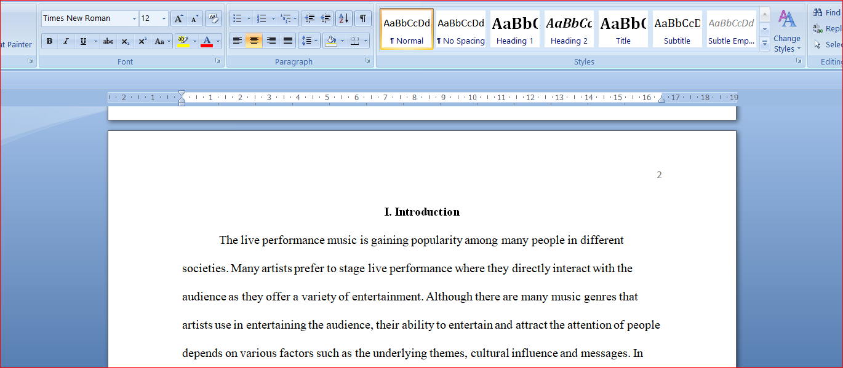Toggle bold formatting
Screen dimensions: 843x368
49,41
